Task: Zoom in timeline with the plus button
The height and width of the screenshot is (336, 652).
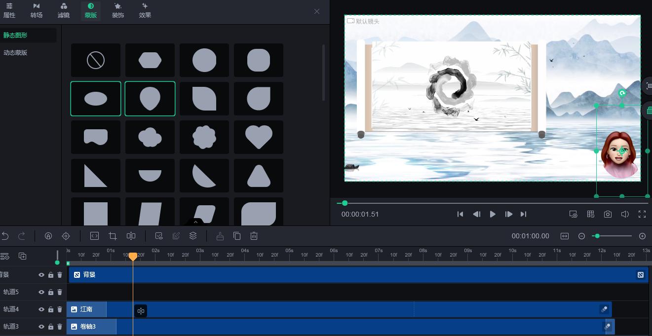Action: point(642,236)
